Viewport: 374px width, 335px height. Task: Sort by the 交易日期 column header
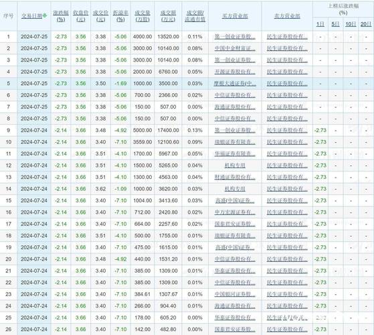point(31,16)
